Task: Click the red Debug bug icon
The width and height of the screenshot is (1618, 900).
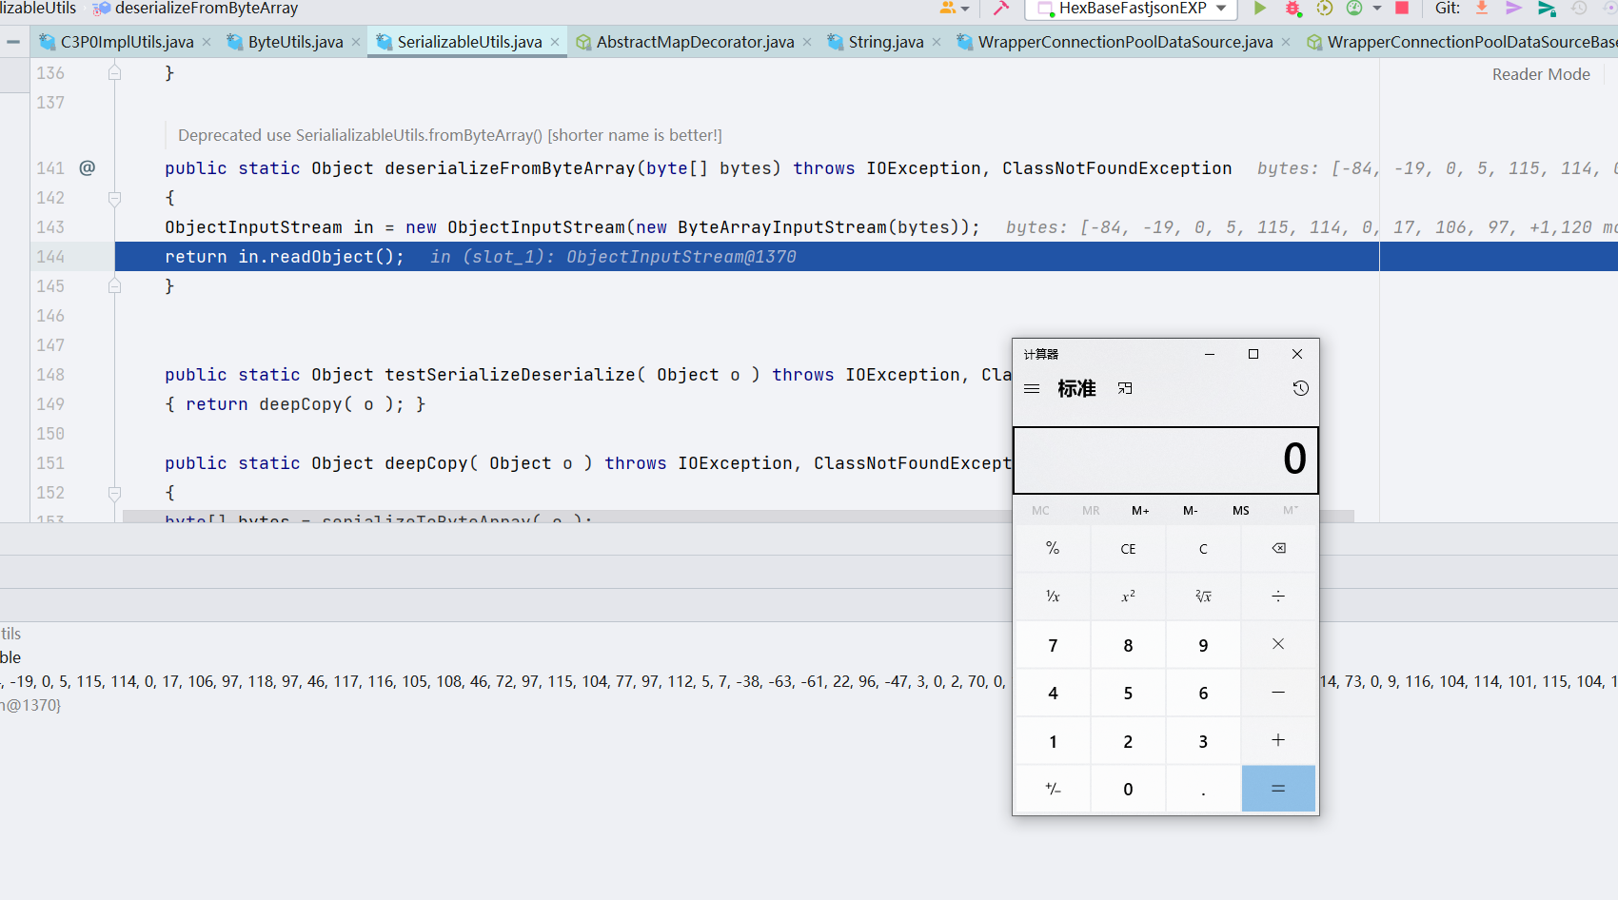Action: [x=1292, y=9]
